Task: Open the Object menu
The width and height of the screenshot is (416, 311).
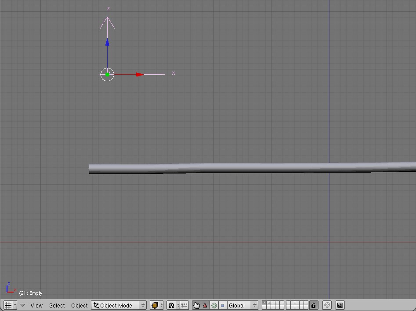Action: pyautogui.click(x=79, y=305)
